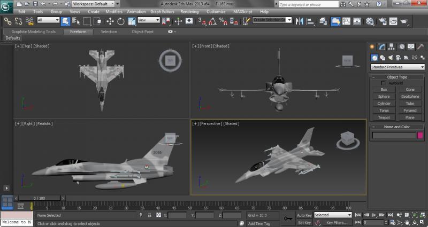428x227 pixels.
Task: Select the Link tool icon
Action: tap(7, 21)
